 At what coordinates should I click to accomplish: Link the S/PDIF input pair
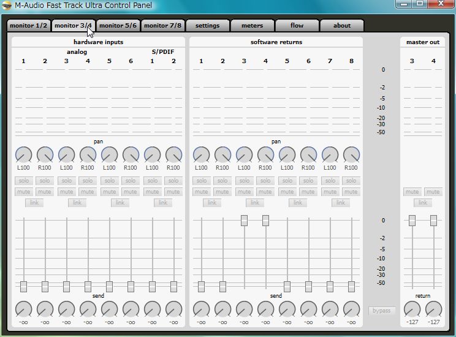163,203
